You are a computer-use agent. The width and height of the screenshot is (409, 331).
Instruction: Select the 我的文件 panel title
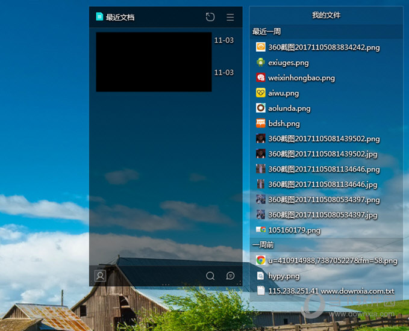tap(326, 15)
